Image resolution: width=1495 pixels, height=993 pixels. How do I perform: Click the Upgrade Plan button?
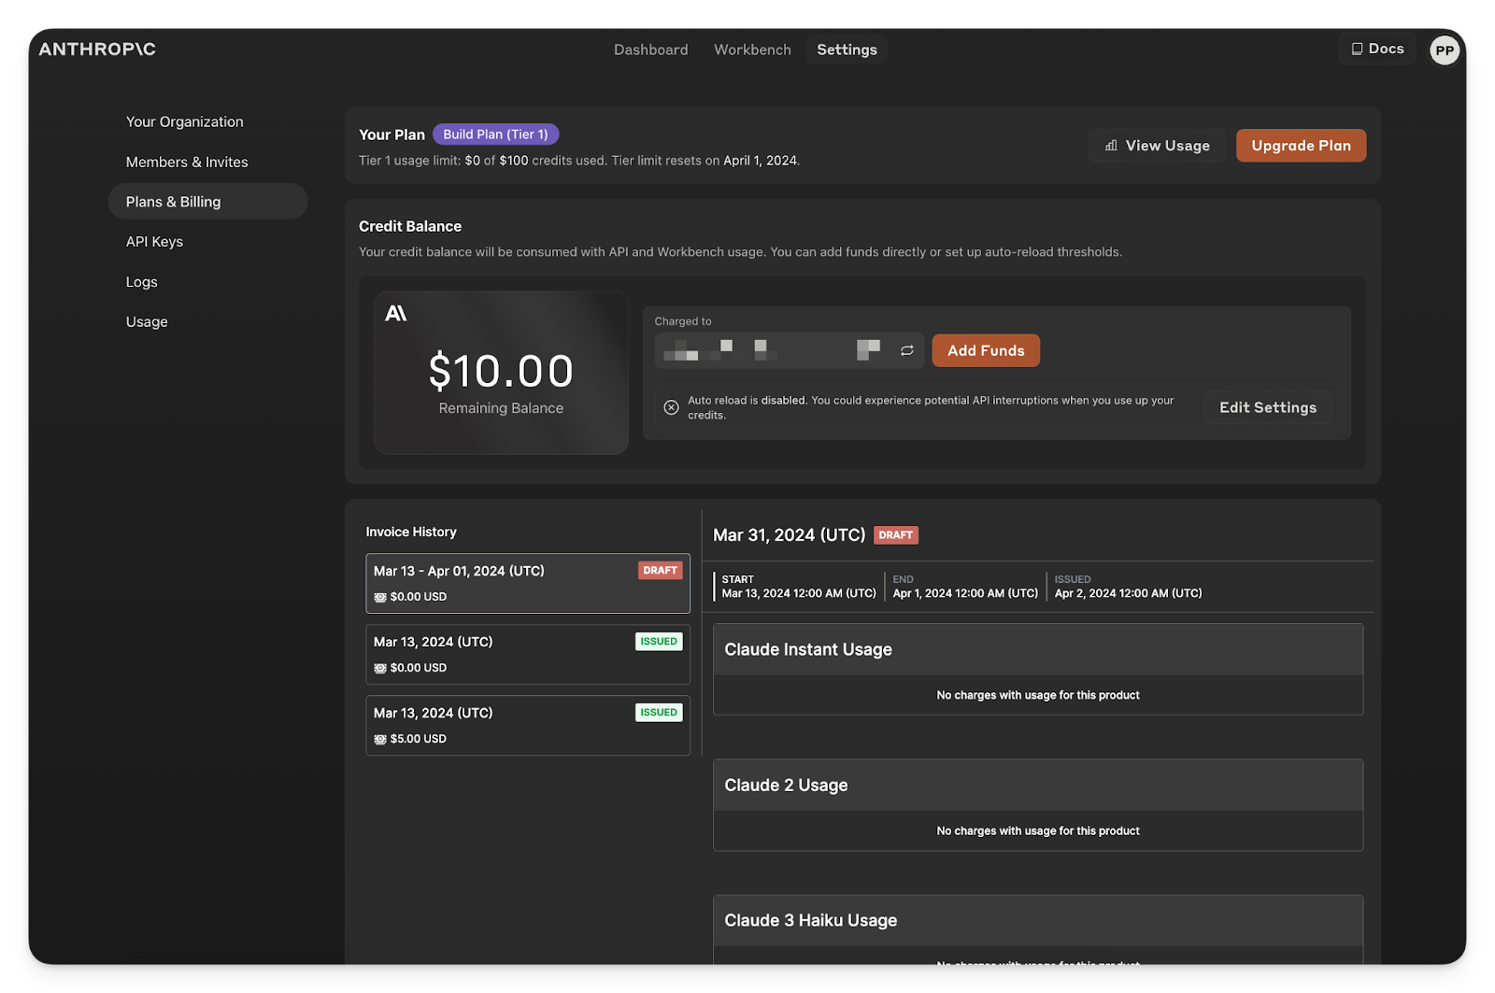pos(1301,146)
